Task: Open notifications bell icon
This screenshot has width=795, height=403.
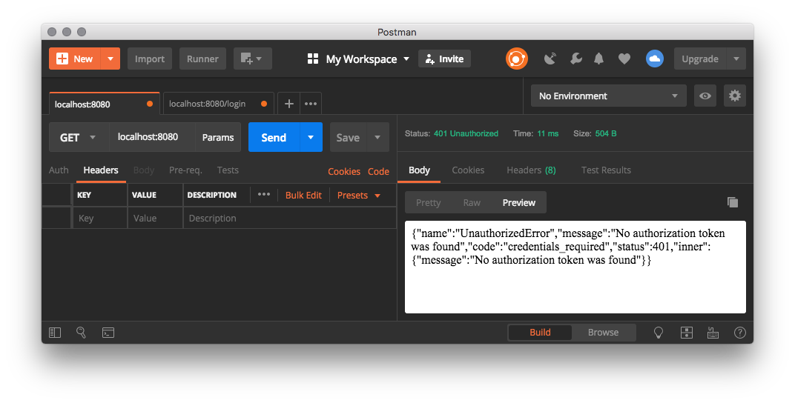Action: 598,59
